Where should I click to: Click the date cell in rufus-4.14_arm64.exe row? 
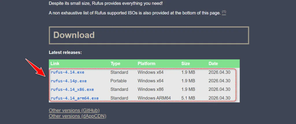[219, 98]
